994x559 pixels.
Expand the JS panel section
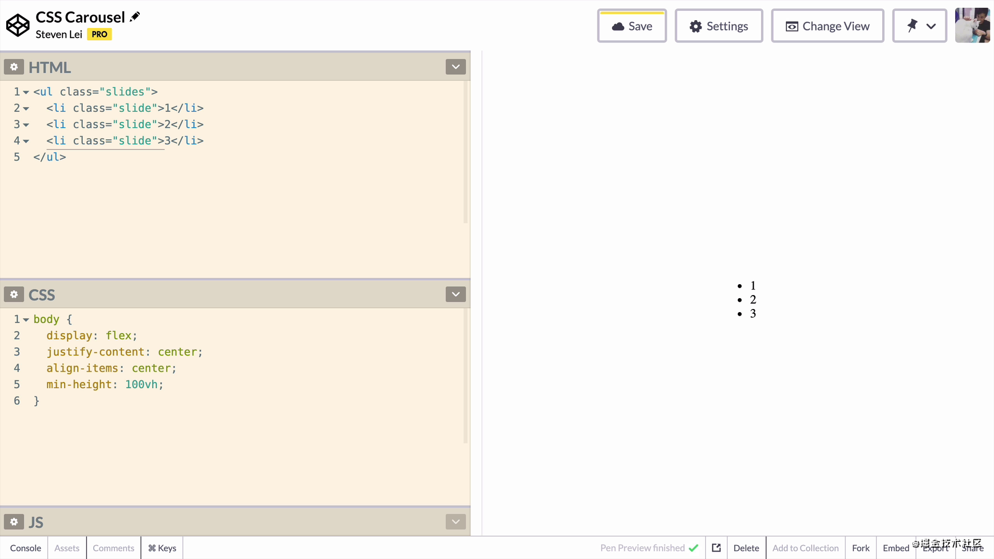pos(456,522)
